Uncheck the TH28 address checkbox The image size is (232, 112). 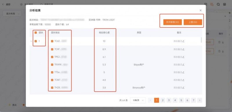52,88
